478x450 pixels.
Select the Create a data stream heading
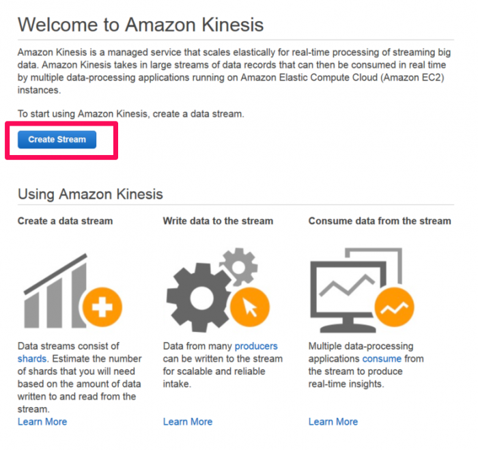point(66,221)
